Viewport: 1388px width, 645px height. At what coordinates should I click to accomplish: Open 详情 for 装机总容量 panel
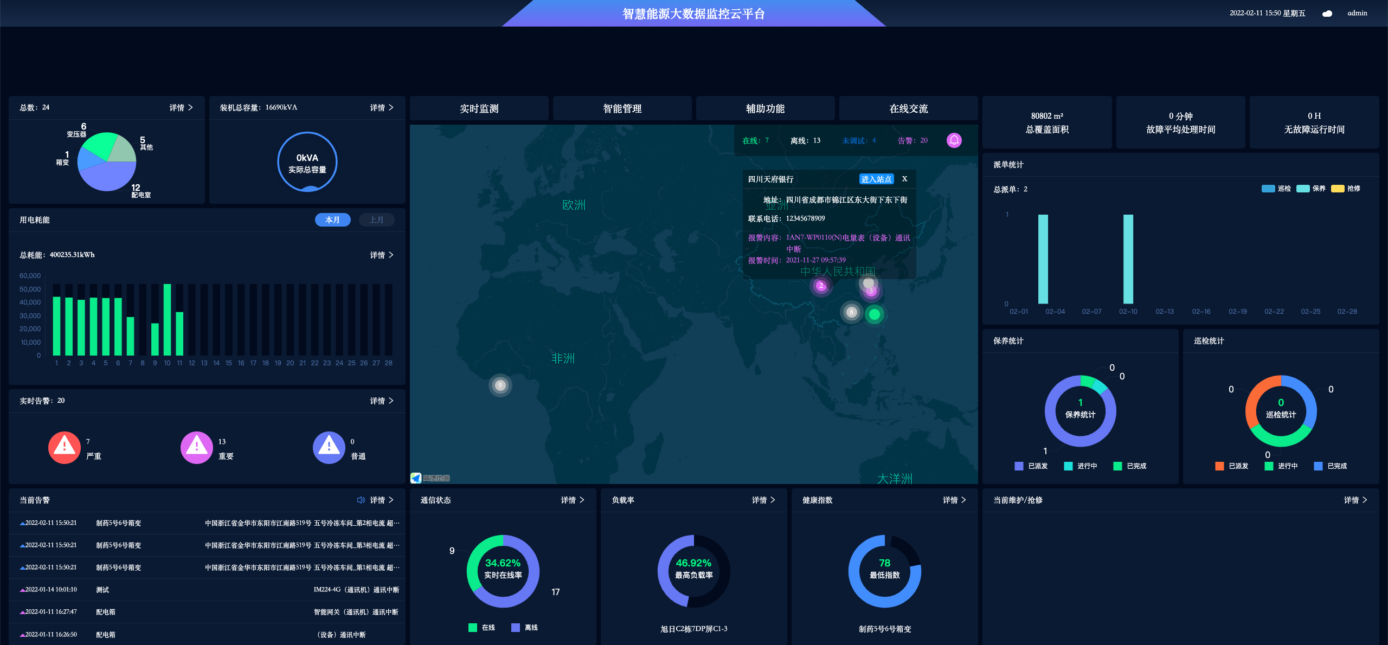pyautogui.click(x=382, y=108)
